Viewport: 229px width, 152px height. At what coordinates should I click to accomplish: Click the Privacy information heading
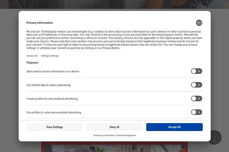[40, 23]
